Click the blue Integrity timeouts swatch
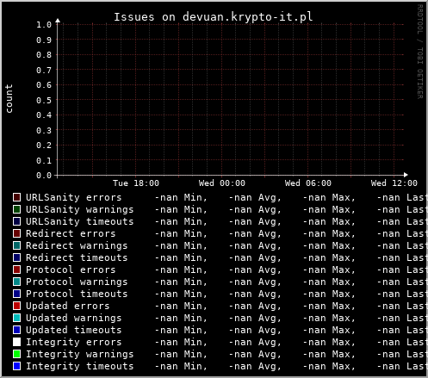 pyautogui.click(x=16, y=366)
